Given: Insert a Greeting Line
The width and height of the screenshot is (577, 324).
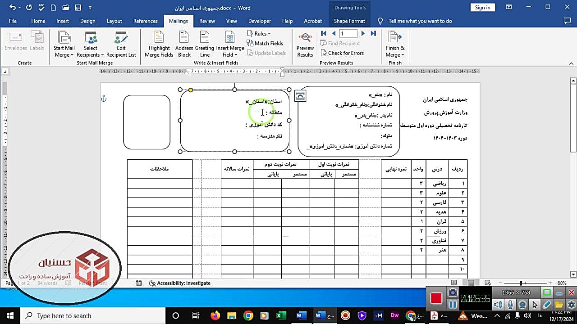Looking at the screenshot, I should (x=205, y=45).
